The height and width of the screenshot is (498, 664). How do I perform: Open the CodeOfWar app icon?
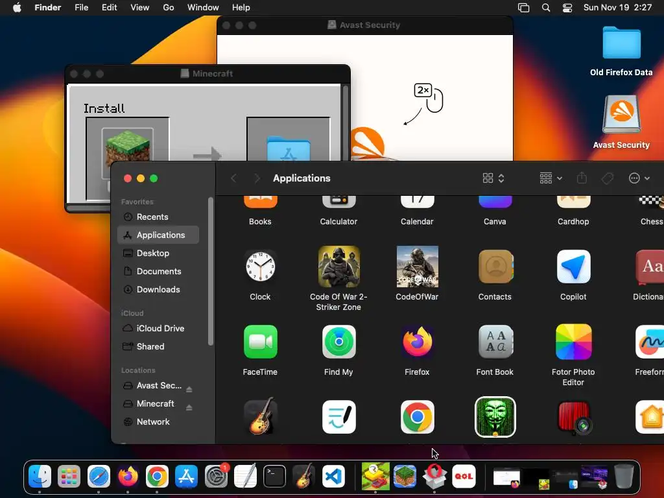click(x=417, y=267)
